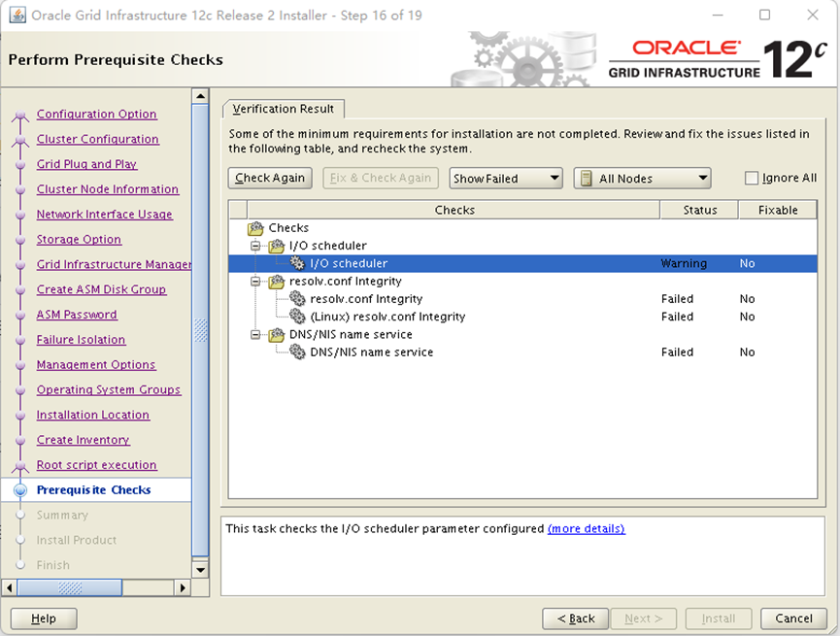The image size is (840, 636).
Task: Click the Checks root folder icon
Action: (x=255, y=228)
